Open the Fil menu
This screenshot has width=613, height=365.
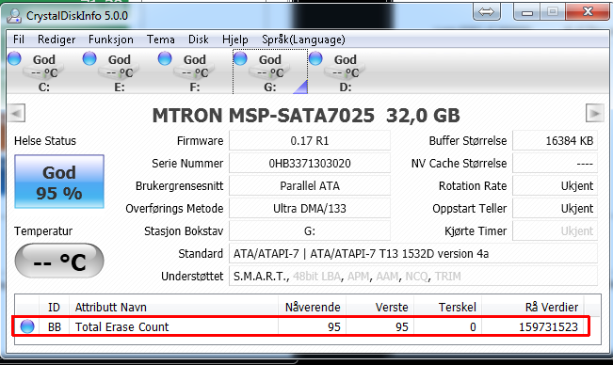pos(19,40)
